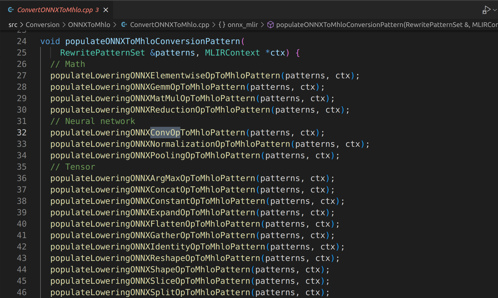Screen dimensions: 498x298
Task: Click the '// Tensor' comment
Action: (x=73, y=167)
